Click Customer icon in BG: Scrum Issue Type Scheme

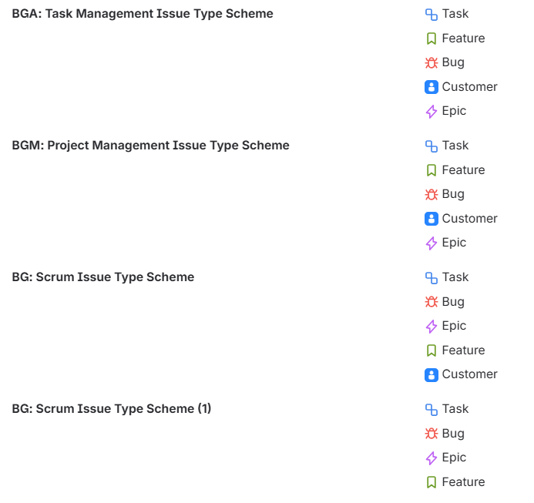coord(432,375)
